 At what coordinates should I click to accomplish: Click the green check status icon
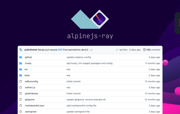pos(117,50)
